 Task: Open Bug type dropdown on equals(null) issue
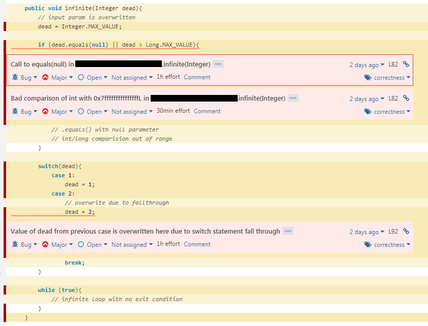pyautogui.click(x=28, y=78)
